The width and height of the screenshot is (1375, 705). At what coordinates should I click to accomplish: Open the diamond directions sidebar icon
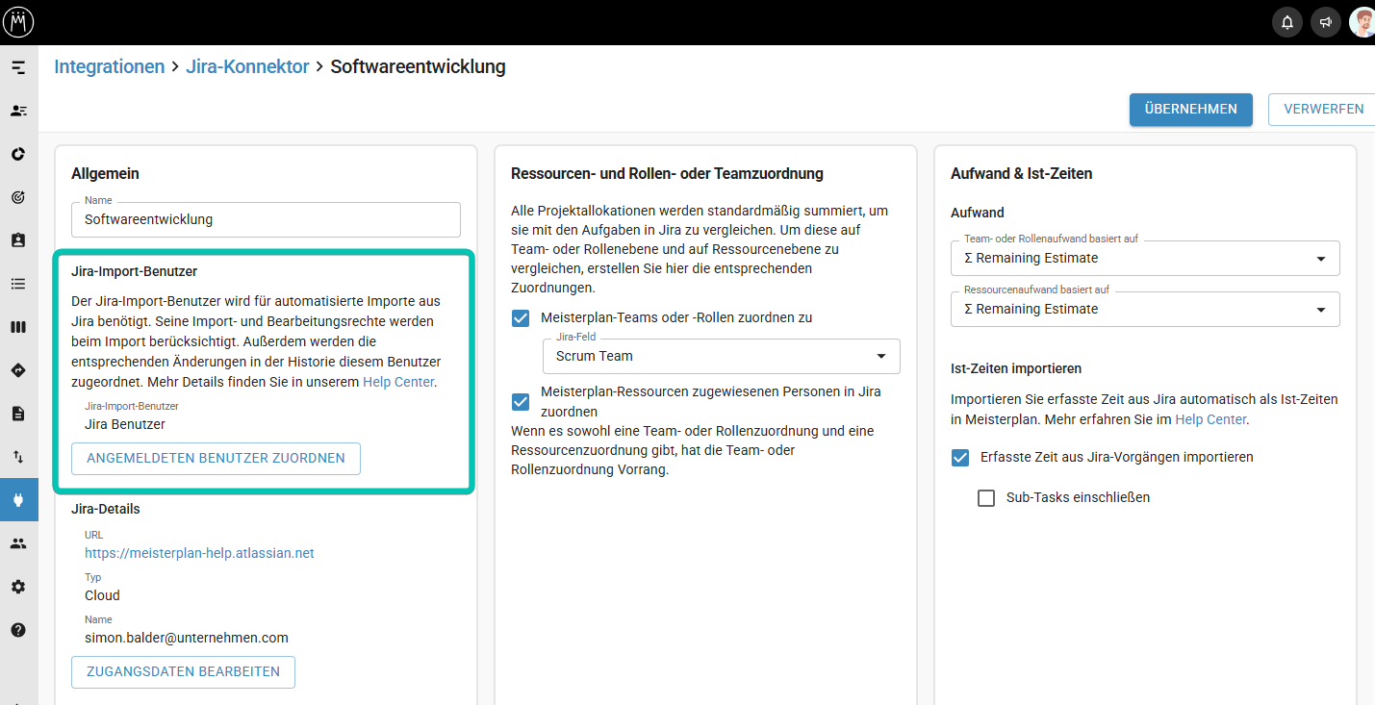(x=18, y=370)
